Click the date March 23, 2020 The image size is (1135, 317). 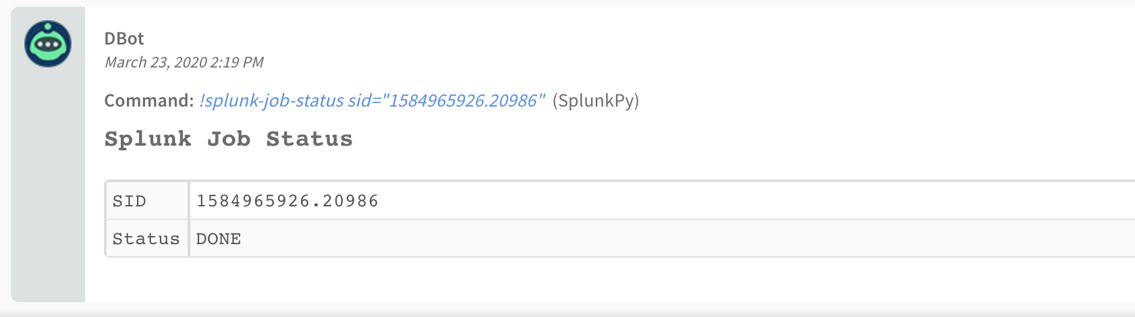[x=155, y=63]
